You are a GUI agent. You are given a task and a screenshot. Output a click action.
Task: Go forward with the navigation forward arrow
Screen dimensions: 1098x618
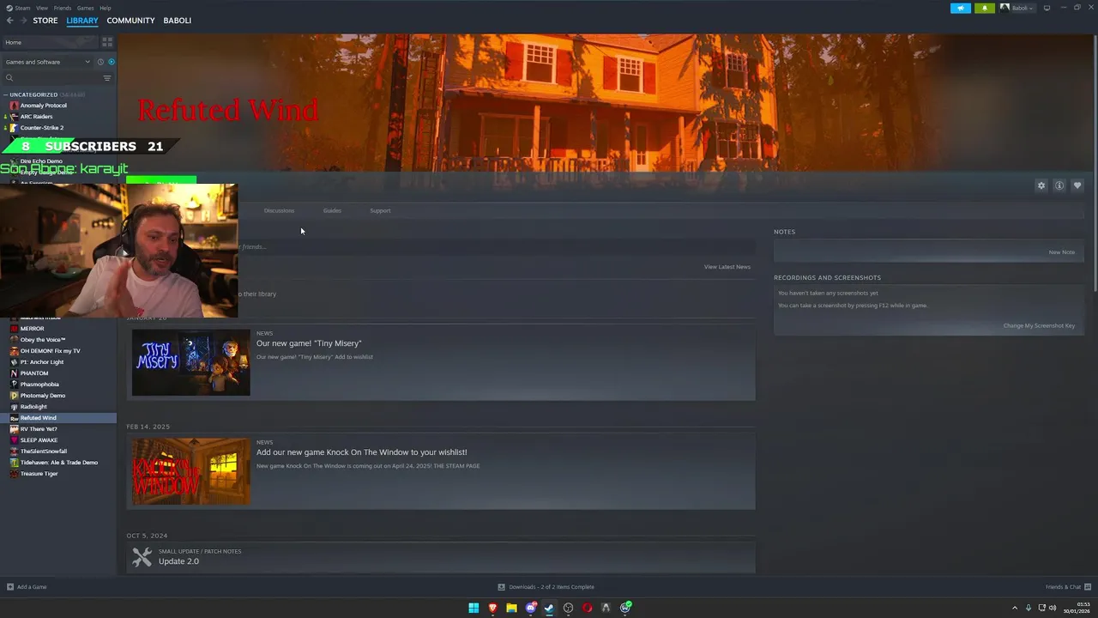[22, 21]
